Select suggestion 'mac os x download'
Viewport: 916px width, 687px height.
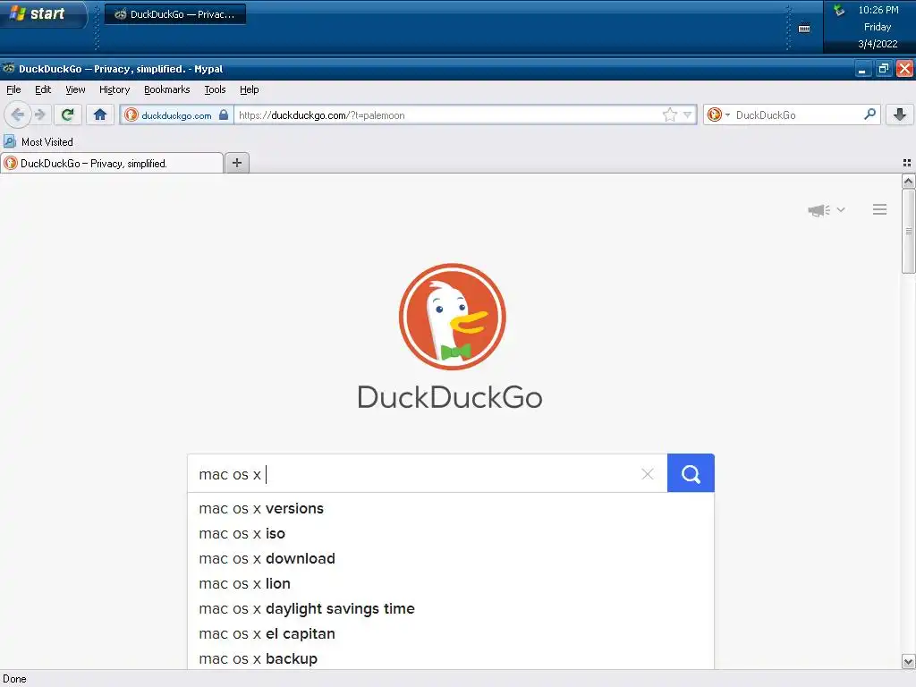pyautogui.click(x=451, y=559)
